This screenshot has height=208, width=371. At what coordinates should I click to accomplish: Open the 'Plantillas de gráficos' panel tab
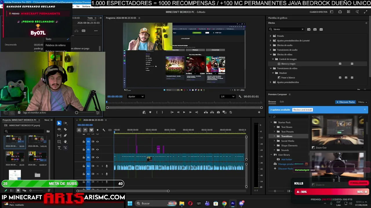[278, 18]
